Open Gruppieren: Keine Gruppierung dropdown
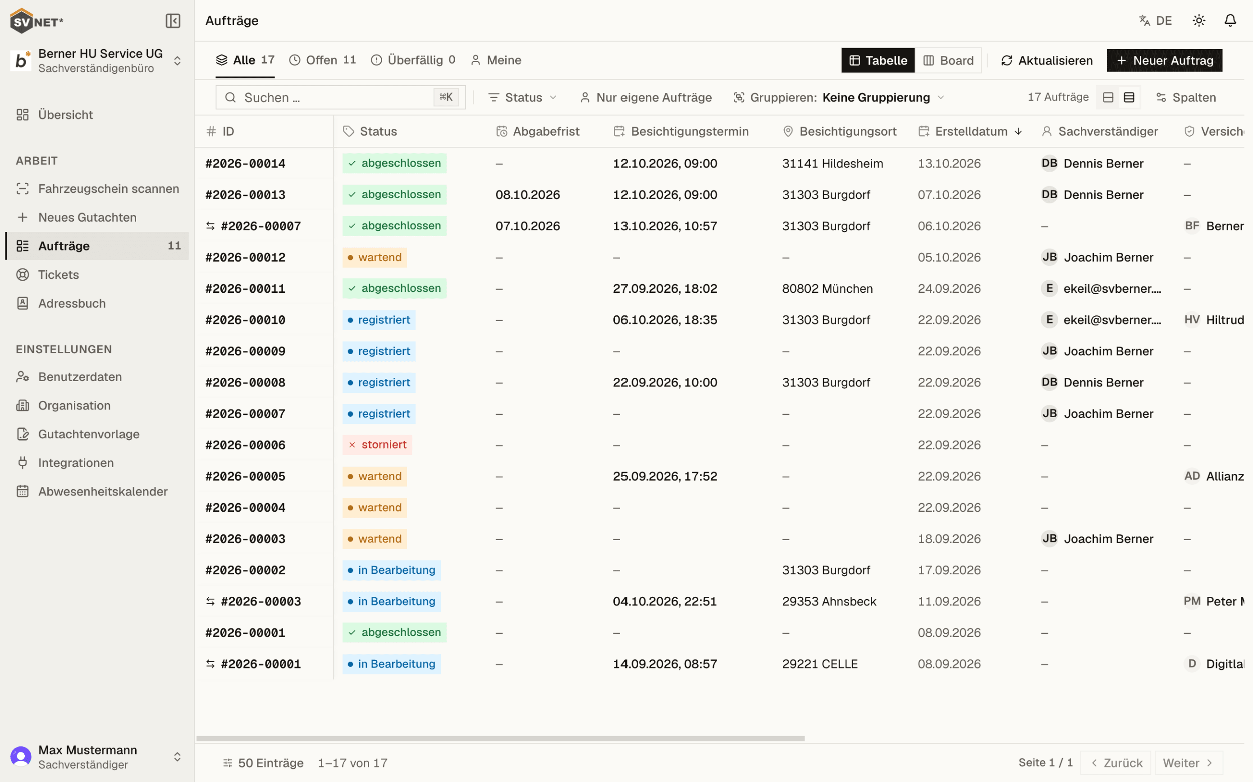Image resolution: width=1253 pixels, height=782 pixels. [839, 97]
